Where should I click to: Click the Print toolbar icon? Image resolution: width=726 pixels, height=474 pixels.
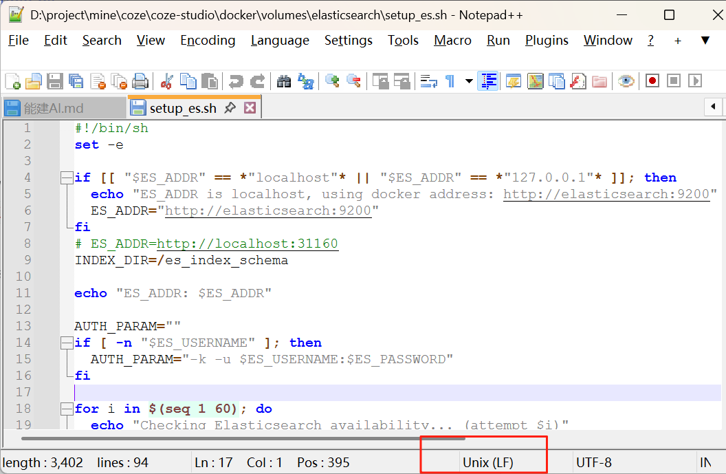click(140, 80)
